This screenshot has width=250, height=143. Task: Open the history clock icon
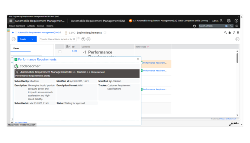click(194, 26)
